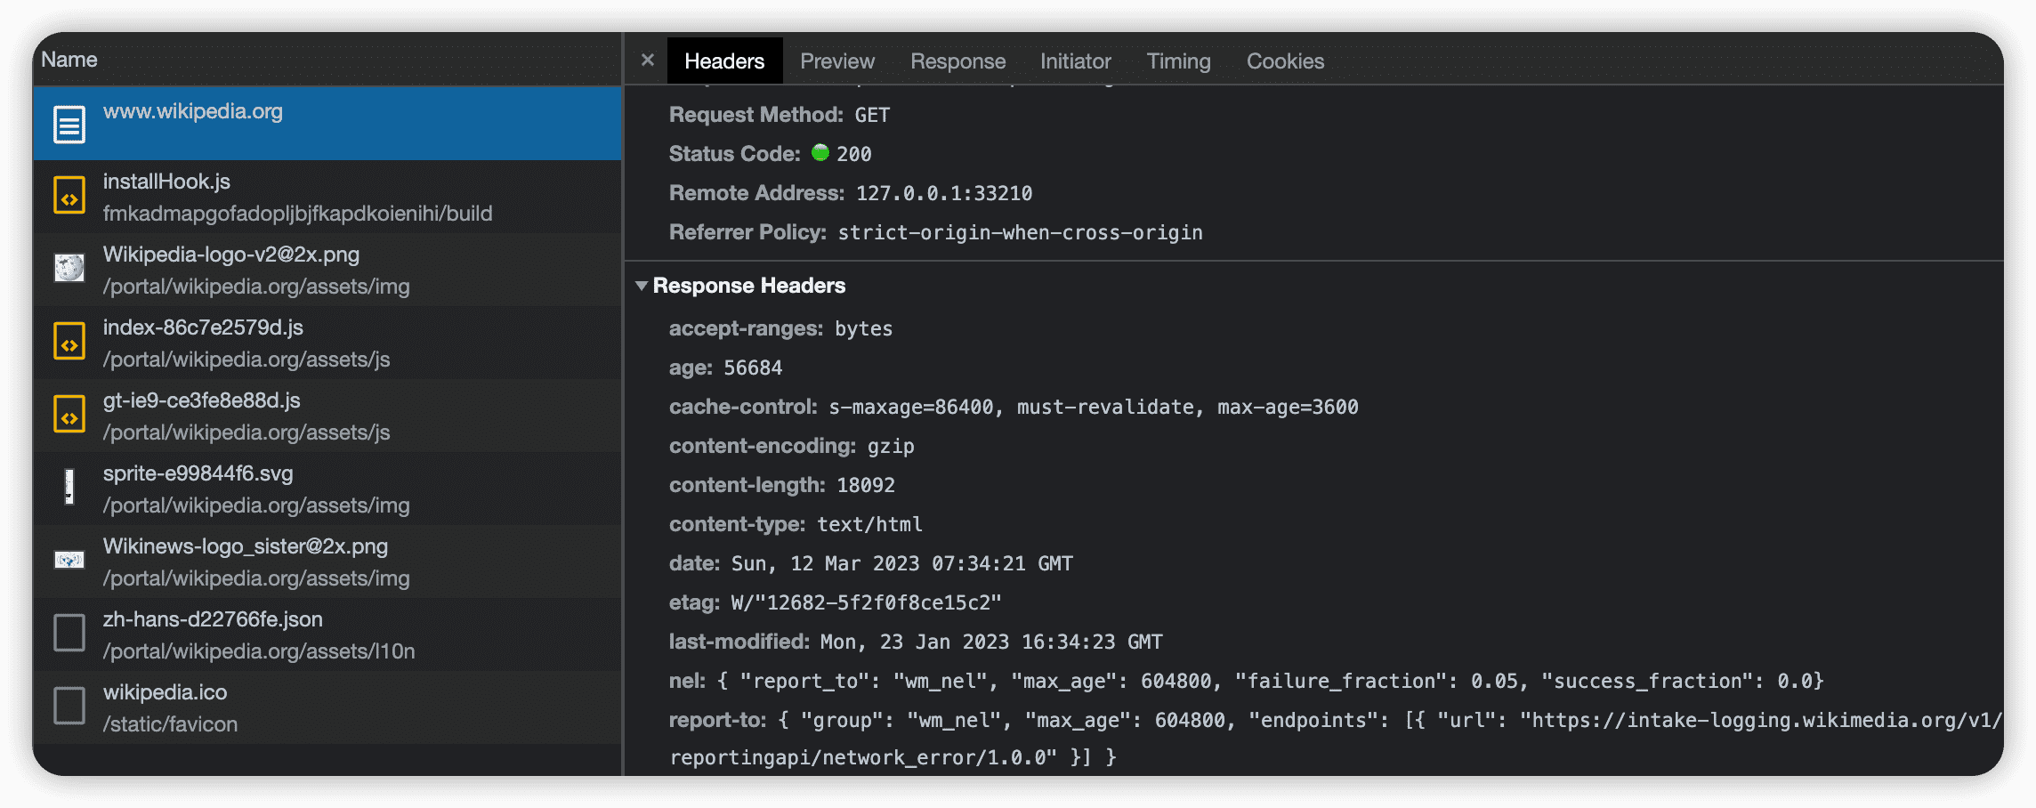This screenshot has width=2036, height=808.
Task: Click the nel header JSON value
Action: tap(1271, 681)
